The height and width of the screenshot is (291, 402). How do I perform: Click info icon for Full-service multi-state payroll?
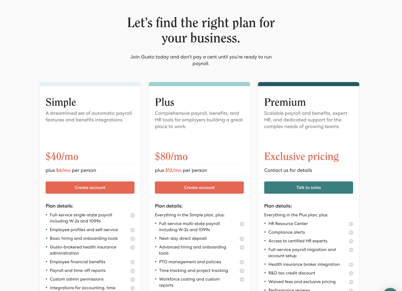(242, 224)
